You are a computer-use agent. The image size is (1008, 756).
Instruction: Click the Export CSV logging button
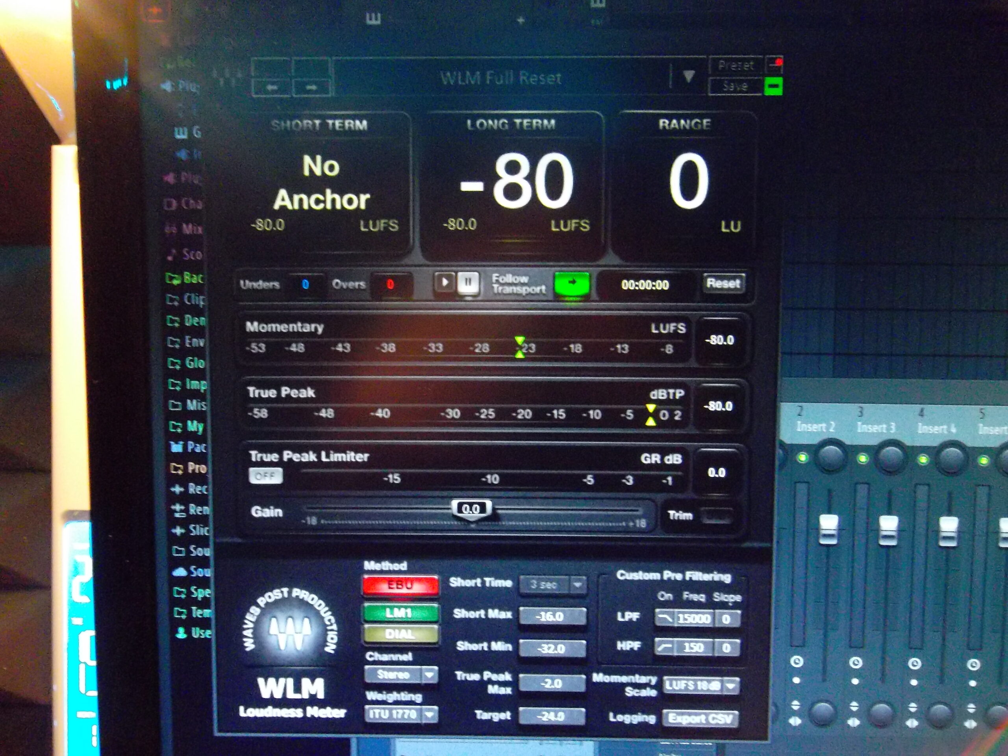click(701, 719)
